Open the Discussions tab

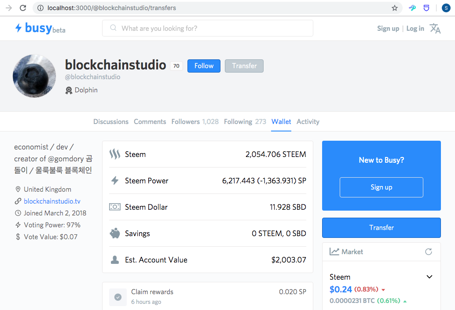click(x=111, y=121)
